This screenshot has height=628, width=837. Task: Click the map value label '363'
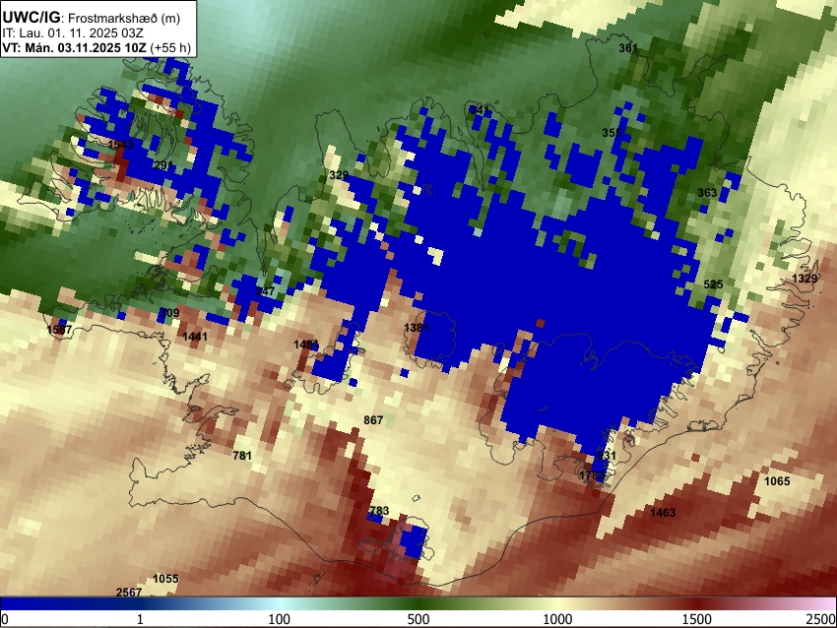pyautogui.click(x=707, y=193)
